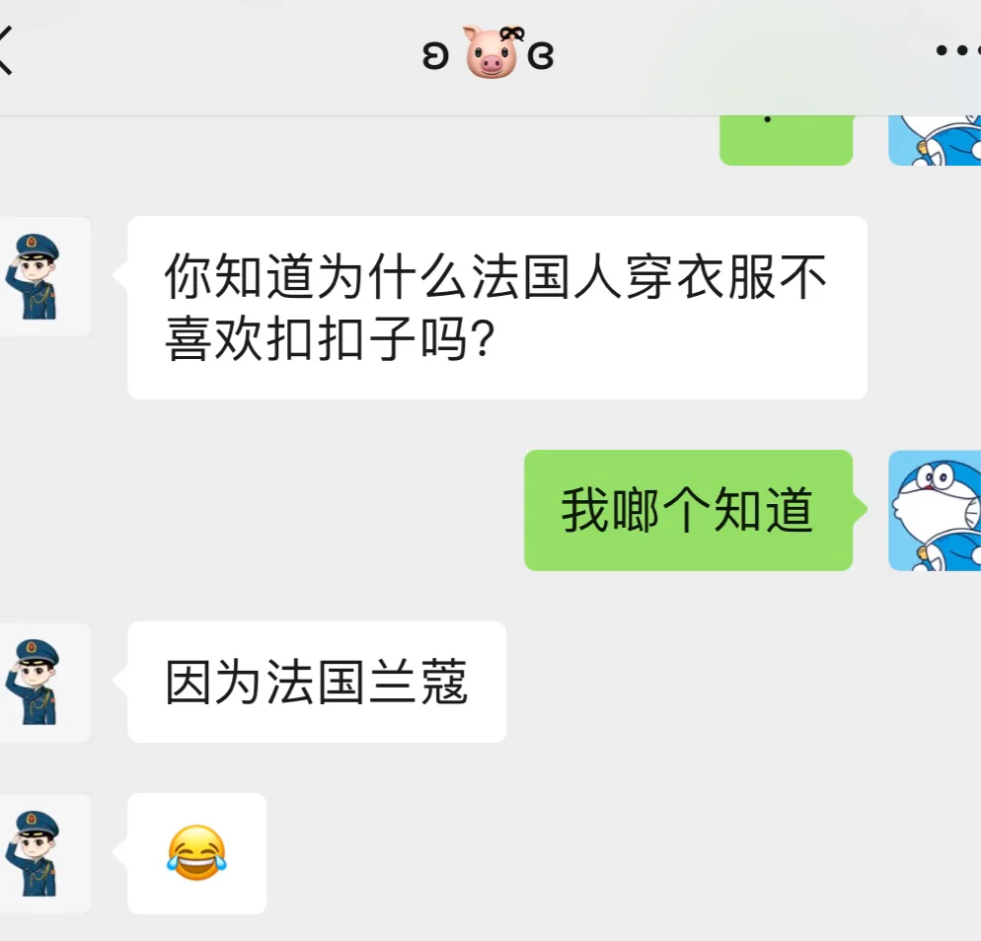Image resolution: width=981 pixels, height=941 pixels.
Task: Select the green bubble 我啷个知道
Action: point(688,510)
